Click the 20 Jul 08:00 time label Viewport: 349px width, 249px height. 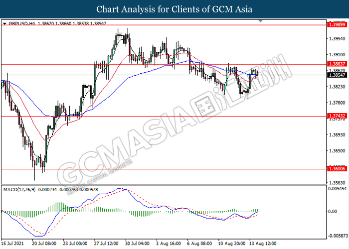(44, 244)
